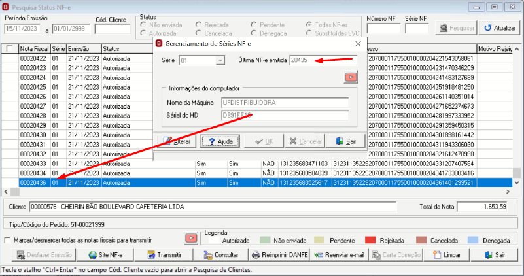Select the Não enviada status radio

coord(143,25)
